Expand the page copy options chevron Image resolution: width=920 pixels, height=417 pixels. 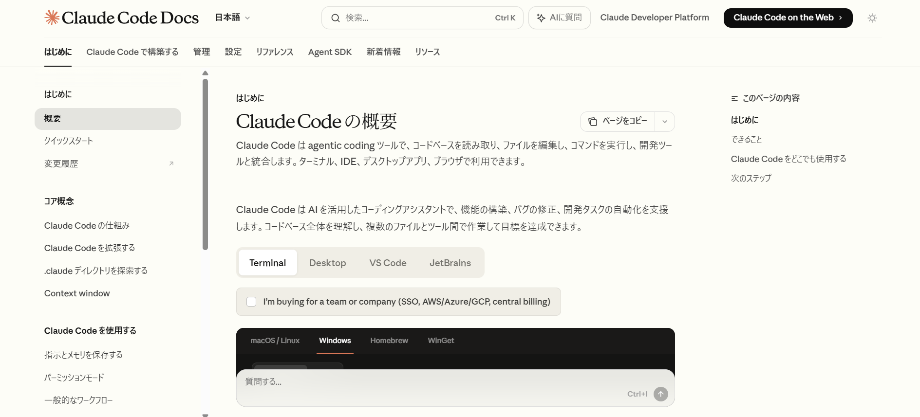665,122
